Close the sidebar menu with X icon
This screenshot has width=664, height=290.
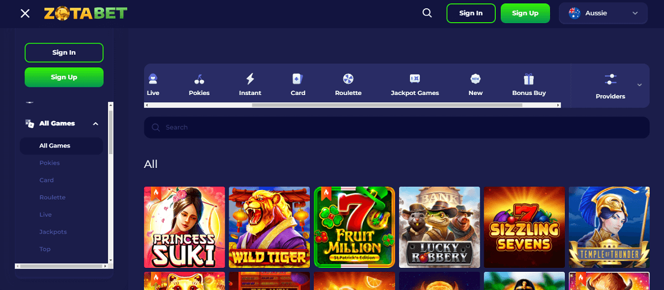[25, 13]
